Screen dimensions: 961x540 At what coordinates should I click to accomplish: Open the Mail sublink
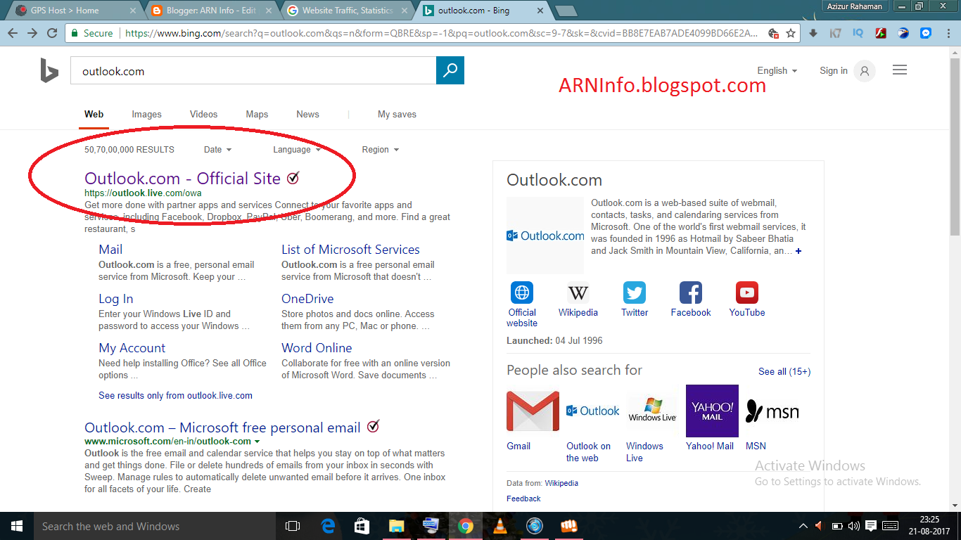[x=110, y=250]
